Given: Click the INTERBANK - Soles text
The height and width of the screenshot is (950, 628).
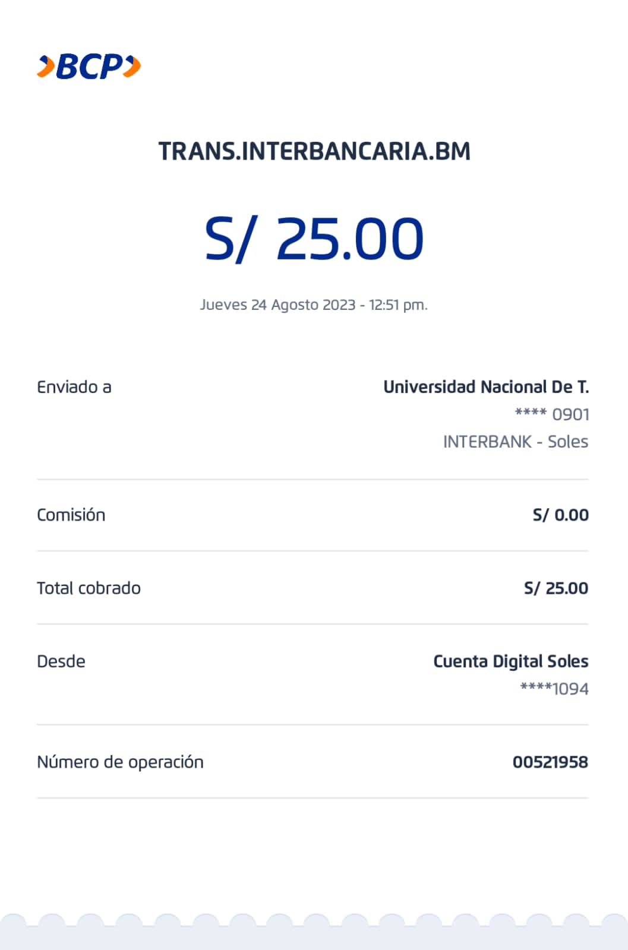Looking at the screenshot, I should [x=515, y=442].
